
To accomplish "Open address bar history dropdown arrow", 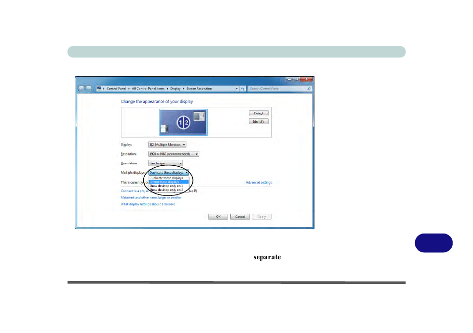I will pos(236,89).
